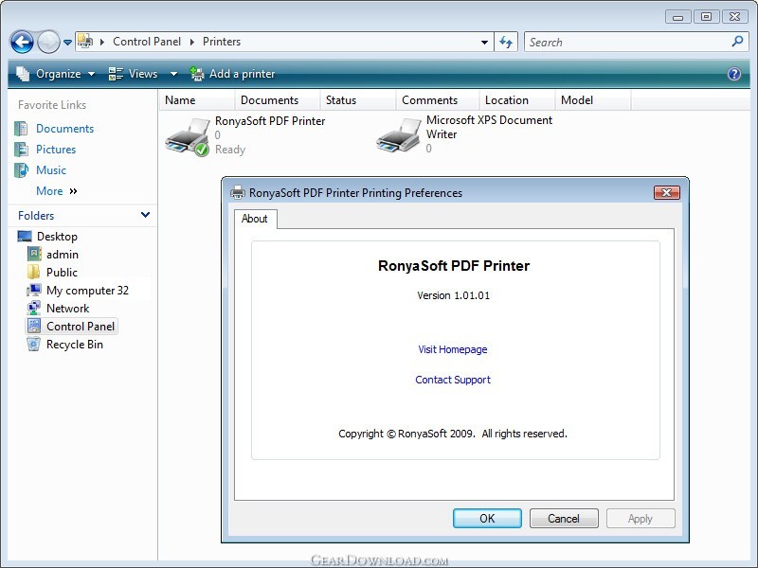Open the Views dropdown arrow
Image resolution: width=758 pixels, height=568 pixels.
point(173,74)
